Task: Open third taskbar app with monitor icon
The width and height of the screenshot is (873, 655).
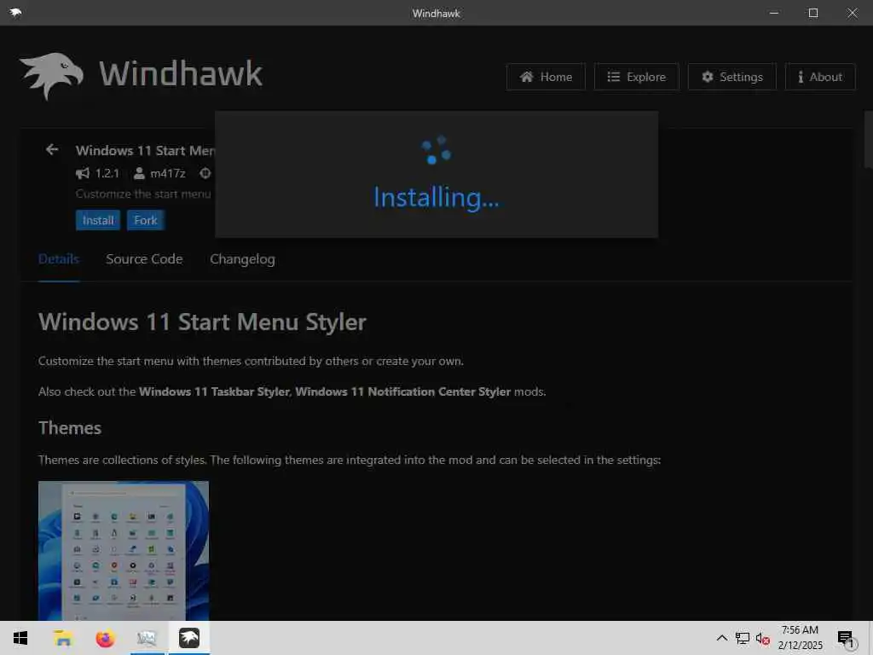Action: 147,638
